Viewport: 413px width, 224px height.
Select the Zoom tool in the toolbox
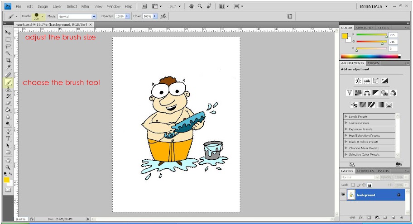(8, 167)
